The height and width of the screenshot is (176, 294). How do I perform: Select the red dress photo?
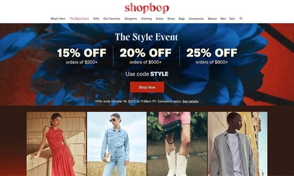tap(57, 144)
